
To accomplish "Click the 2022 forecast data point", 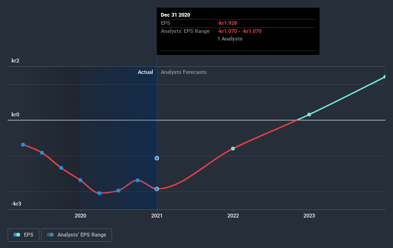I will (x=233, y=149).
